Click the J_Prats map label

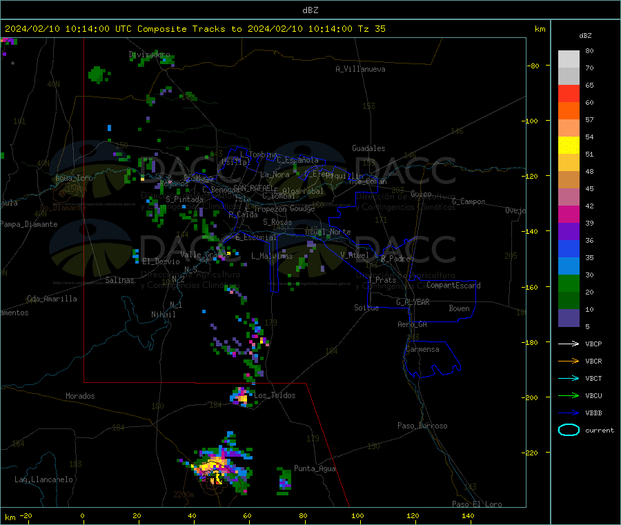(x=382, y=279)
